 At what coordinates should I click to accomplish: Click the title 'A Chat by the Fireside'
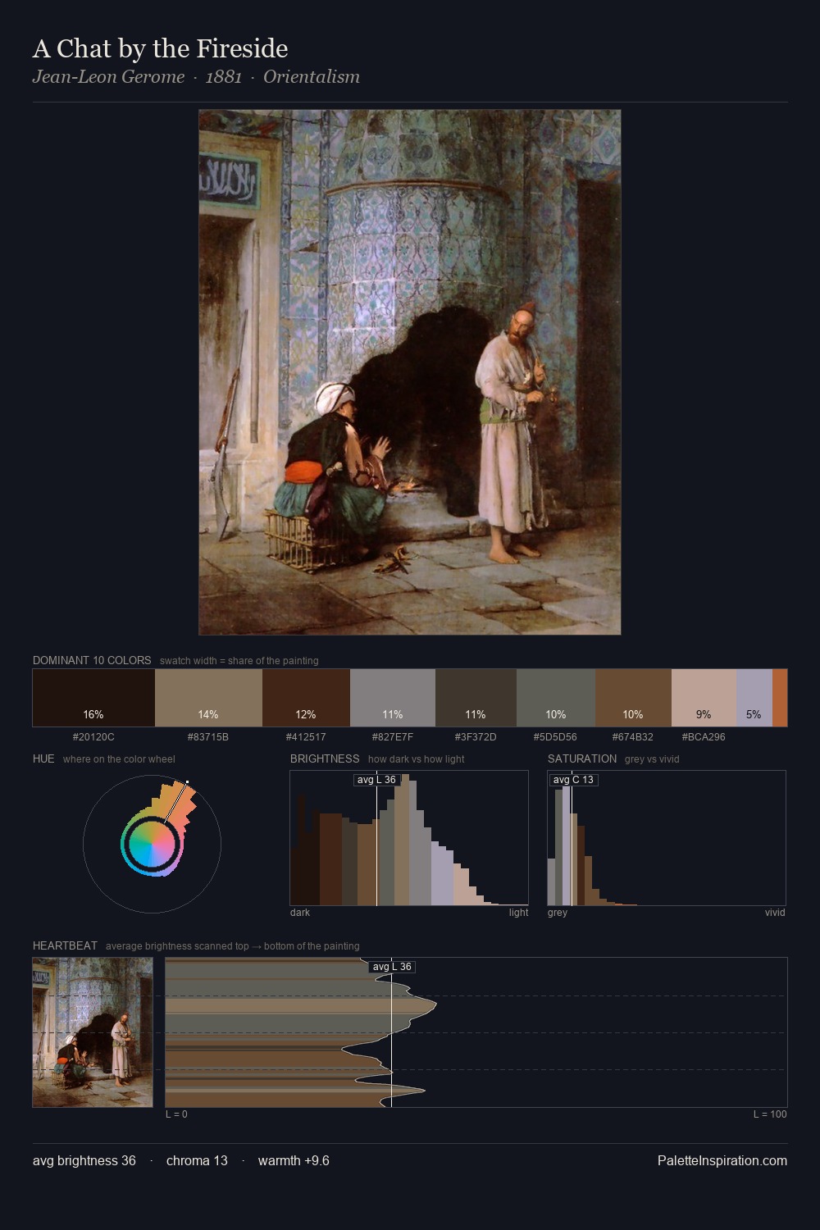click(x=160, y=49)
